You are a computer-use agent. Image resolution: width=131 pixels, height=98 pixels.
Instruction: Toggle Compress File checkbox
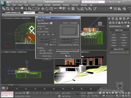59,53
